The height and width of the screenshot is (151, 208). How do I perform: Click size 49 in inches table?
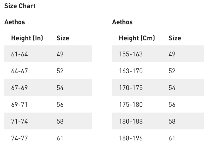pyautogui.click(x=60, y=54)
